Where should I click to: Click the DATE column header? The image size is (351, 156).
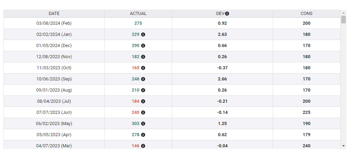(x=54, y=14)
